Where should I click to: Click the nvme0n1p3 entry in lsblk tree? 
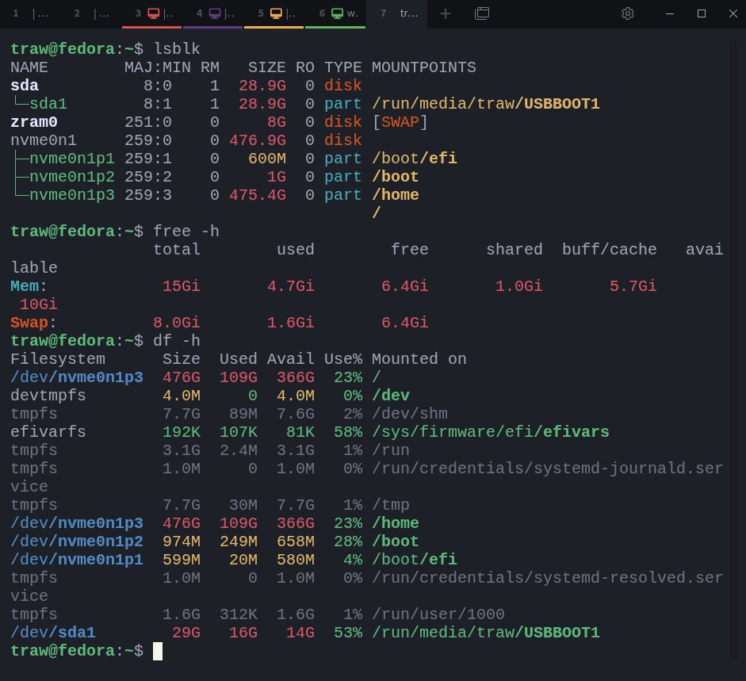72,195
